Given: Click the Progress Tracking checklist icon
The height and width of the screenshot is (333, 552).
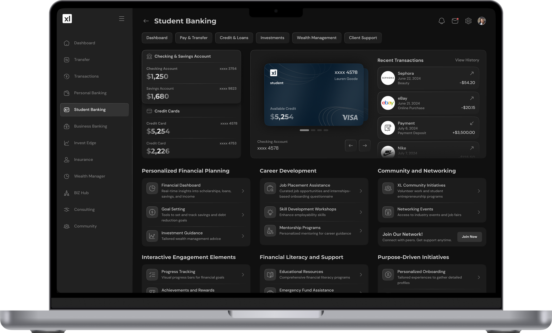Looking at the screenshot, I should pyautogui.click(x=152, y=275).
